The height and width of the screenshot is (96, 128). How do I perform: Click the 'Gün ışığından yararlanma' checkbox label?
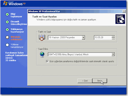pyautogui.click(x=82, y=61)
